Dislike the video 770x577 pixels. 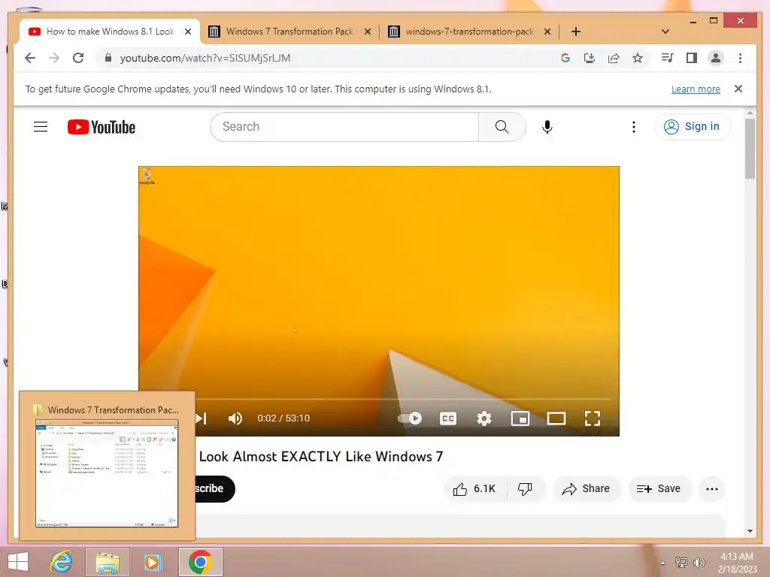[525, 488]
